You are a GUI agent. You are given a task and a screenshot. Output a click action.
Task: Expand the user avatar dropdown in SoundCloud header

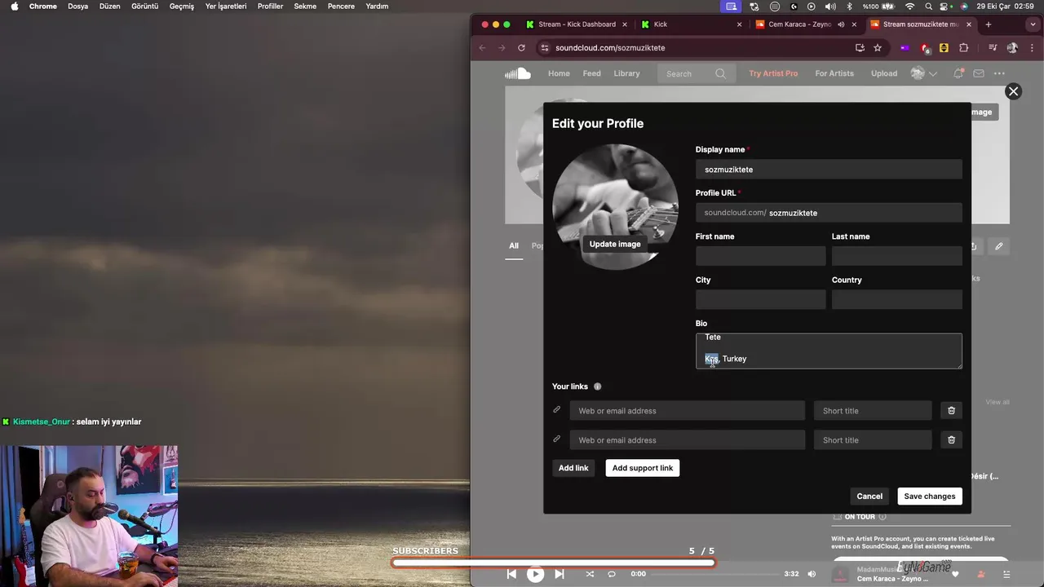point(933,73)
